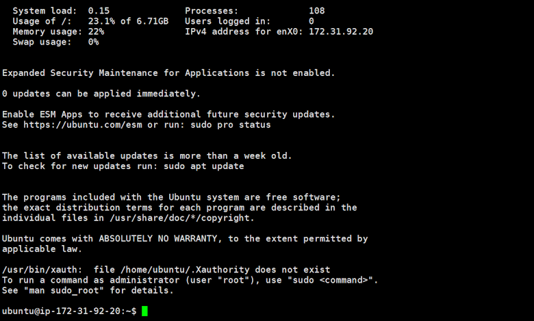Click the Memory usage 22% value
This screenshot has width=534, height=321.
(x=97, y=31)
